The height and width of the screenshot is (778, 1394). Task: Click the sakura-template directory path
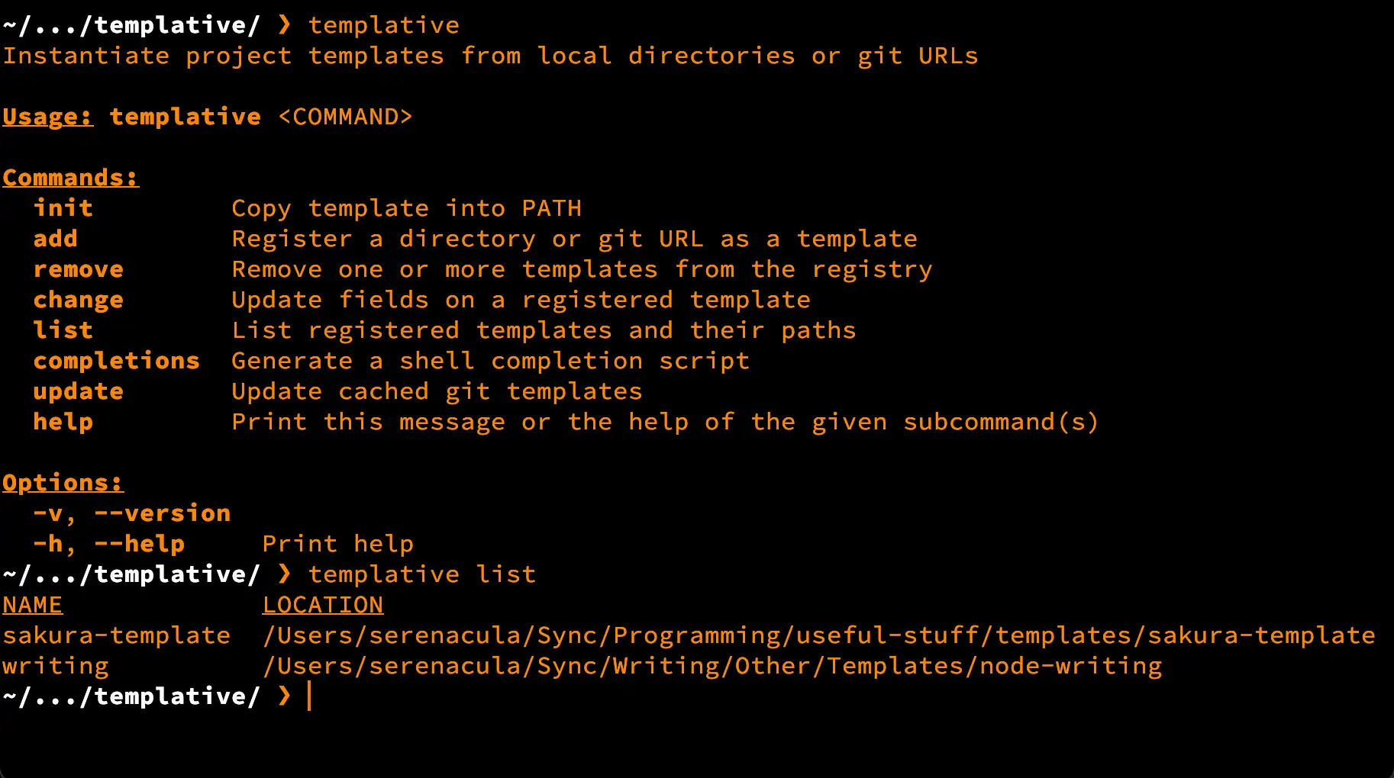[818, 635]
